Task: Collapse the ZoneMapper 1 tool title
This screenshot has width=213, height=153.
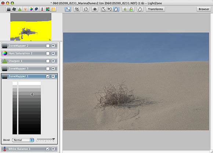Action: point(18,76)
